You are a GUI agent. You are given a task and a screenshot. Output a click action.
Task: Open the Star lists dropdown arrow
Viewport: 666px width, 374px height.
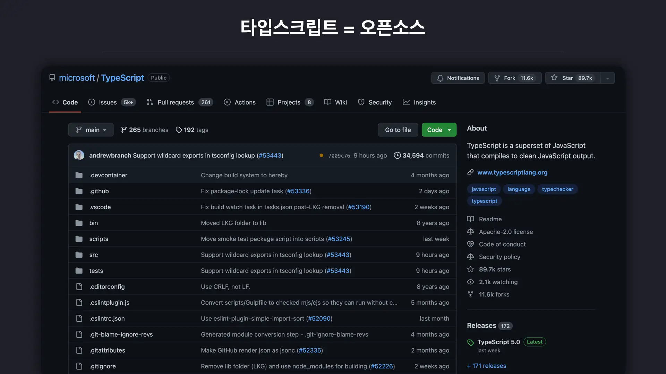click(x=607, y=78)
